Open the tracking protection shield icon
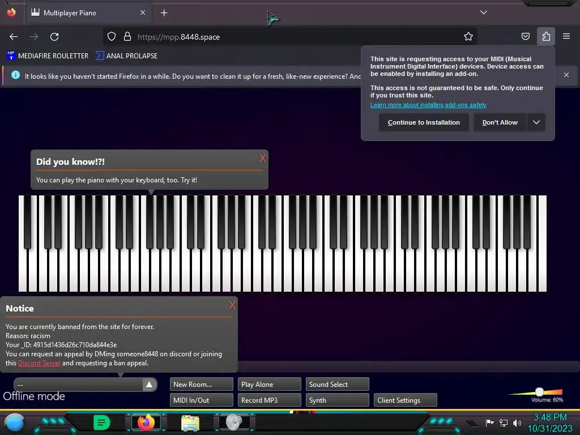The width and height of the screenshot is (580, 435). pyautogui.click(x=112, y=37)
